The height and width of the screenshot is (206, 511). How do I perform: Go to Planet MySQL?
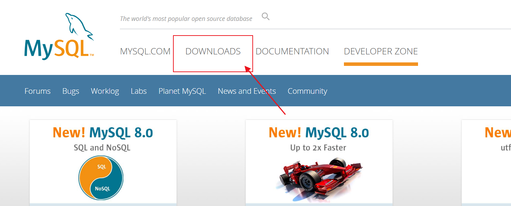182,91
